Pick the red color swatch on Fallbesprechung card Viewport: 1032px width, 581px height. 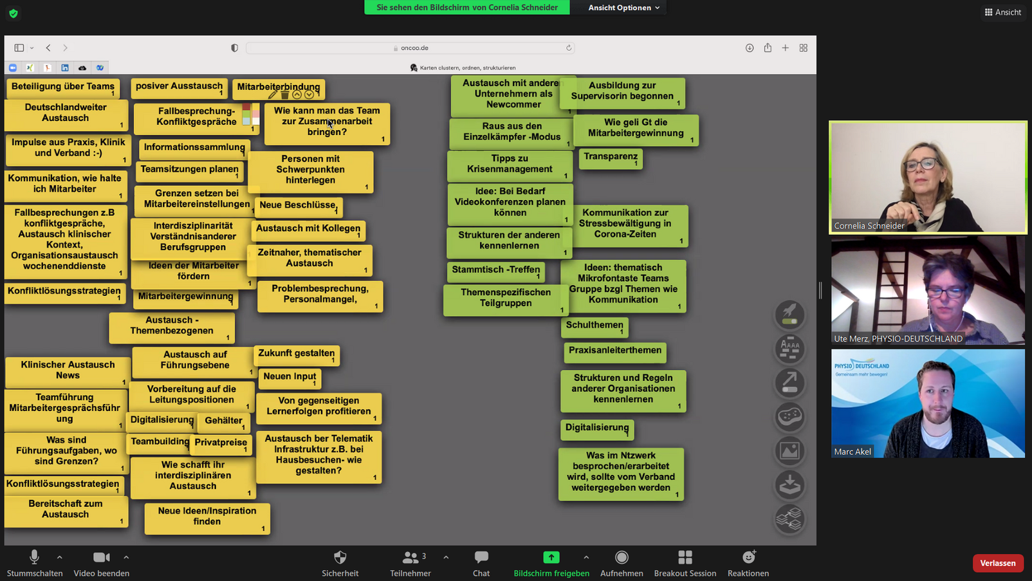246,107
